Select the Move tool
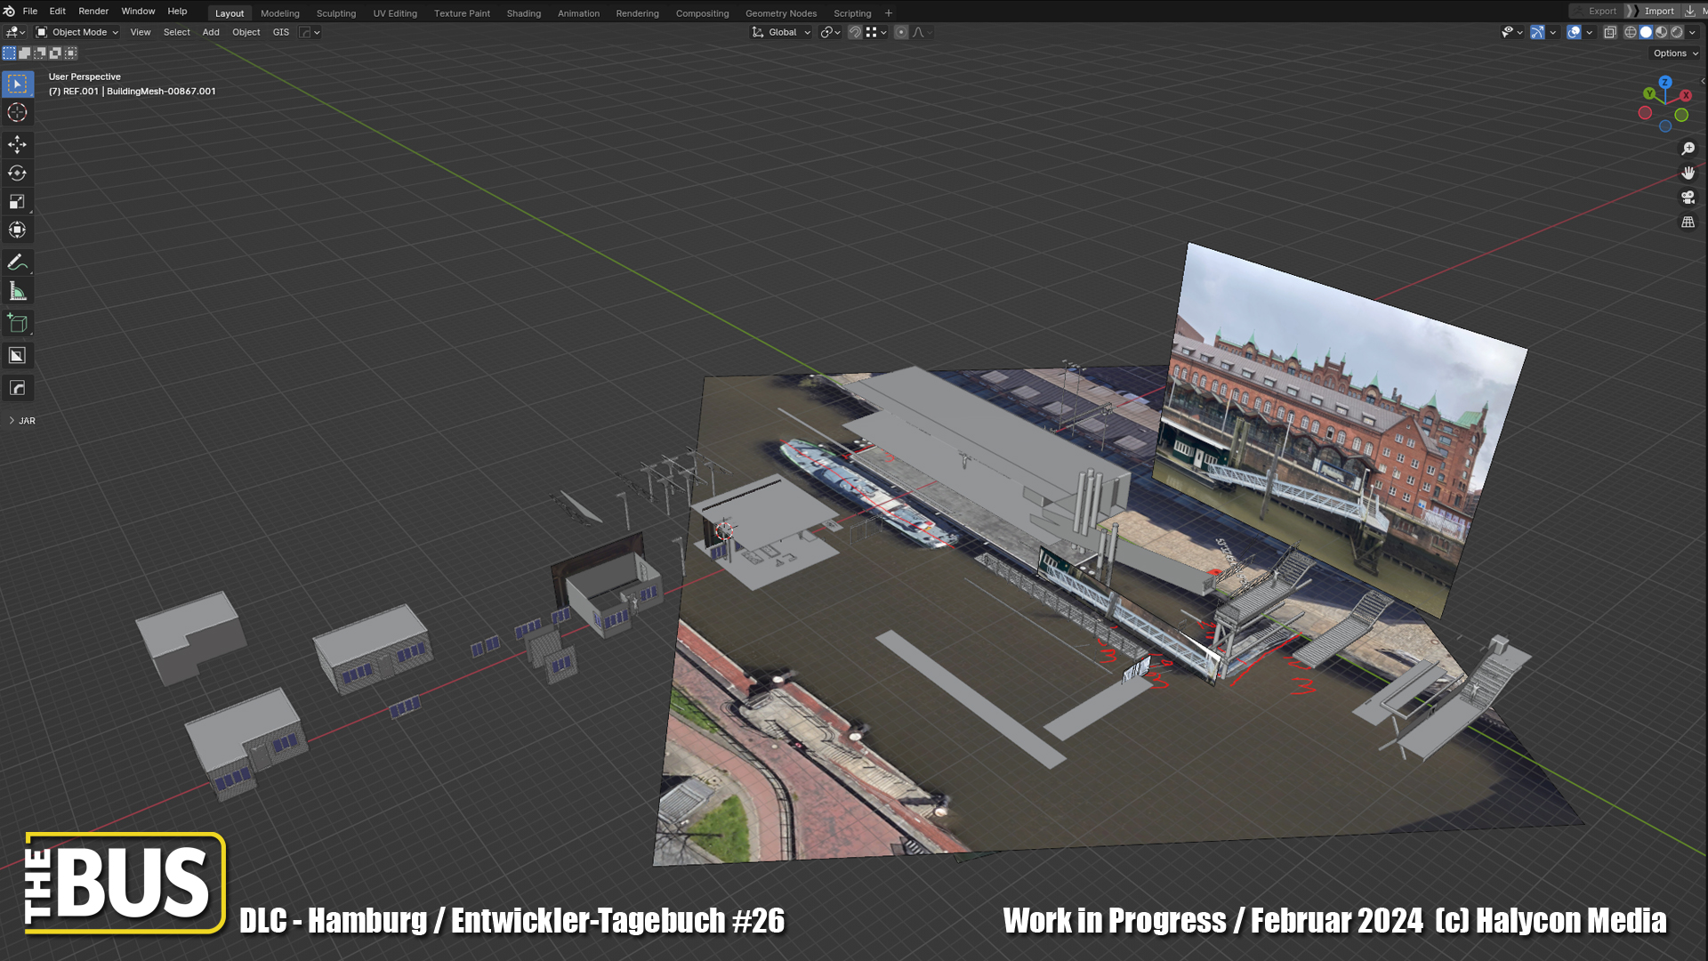1708x961 pixels. [17, 144]
